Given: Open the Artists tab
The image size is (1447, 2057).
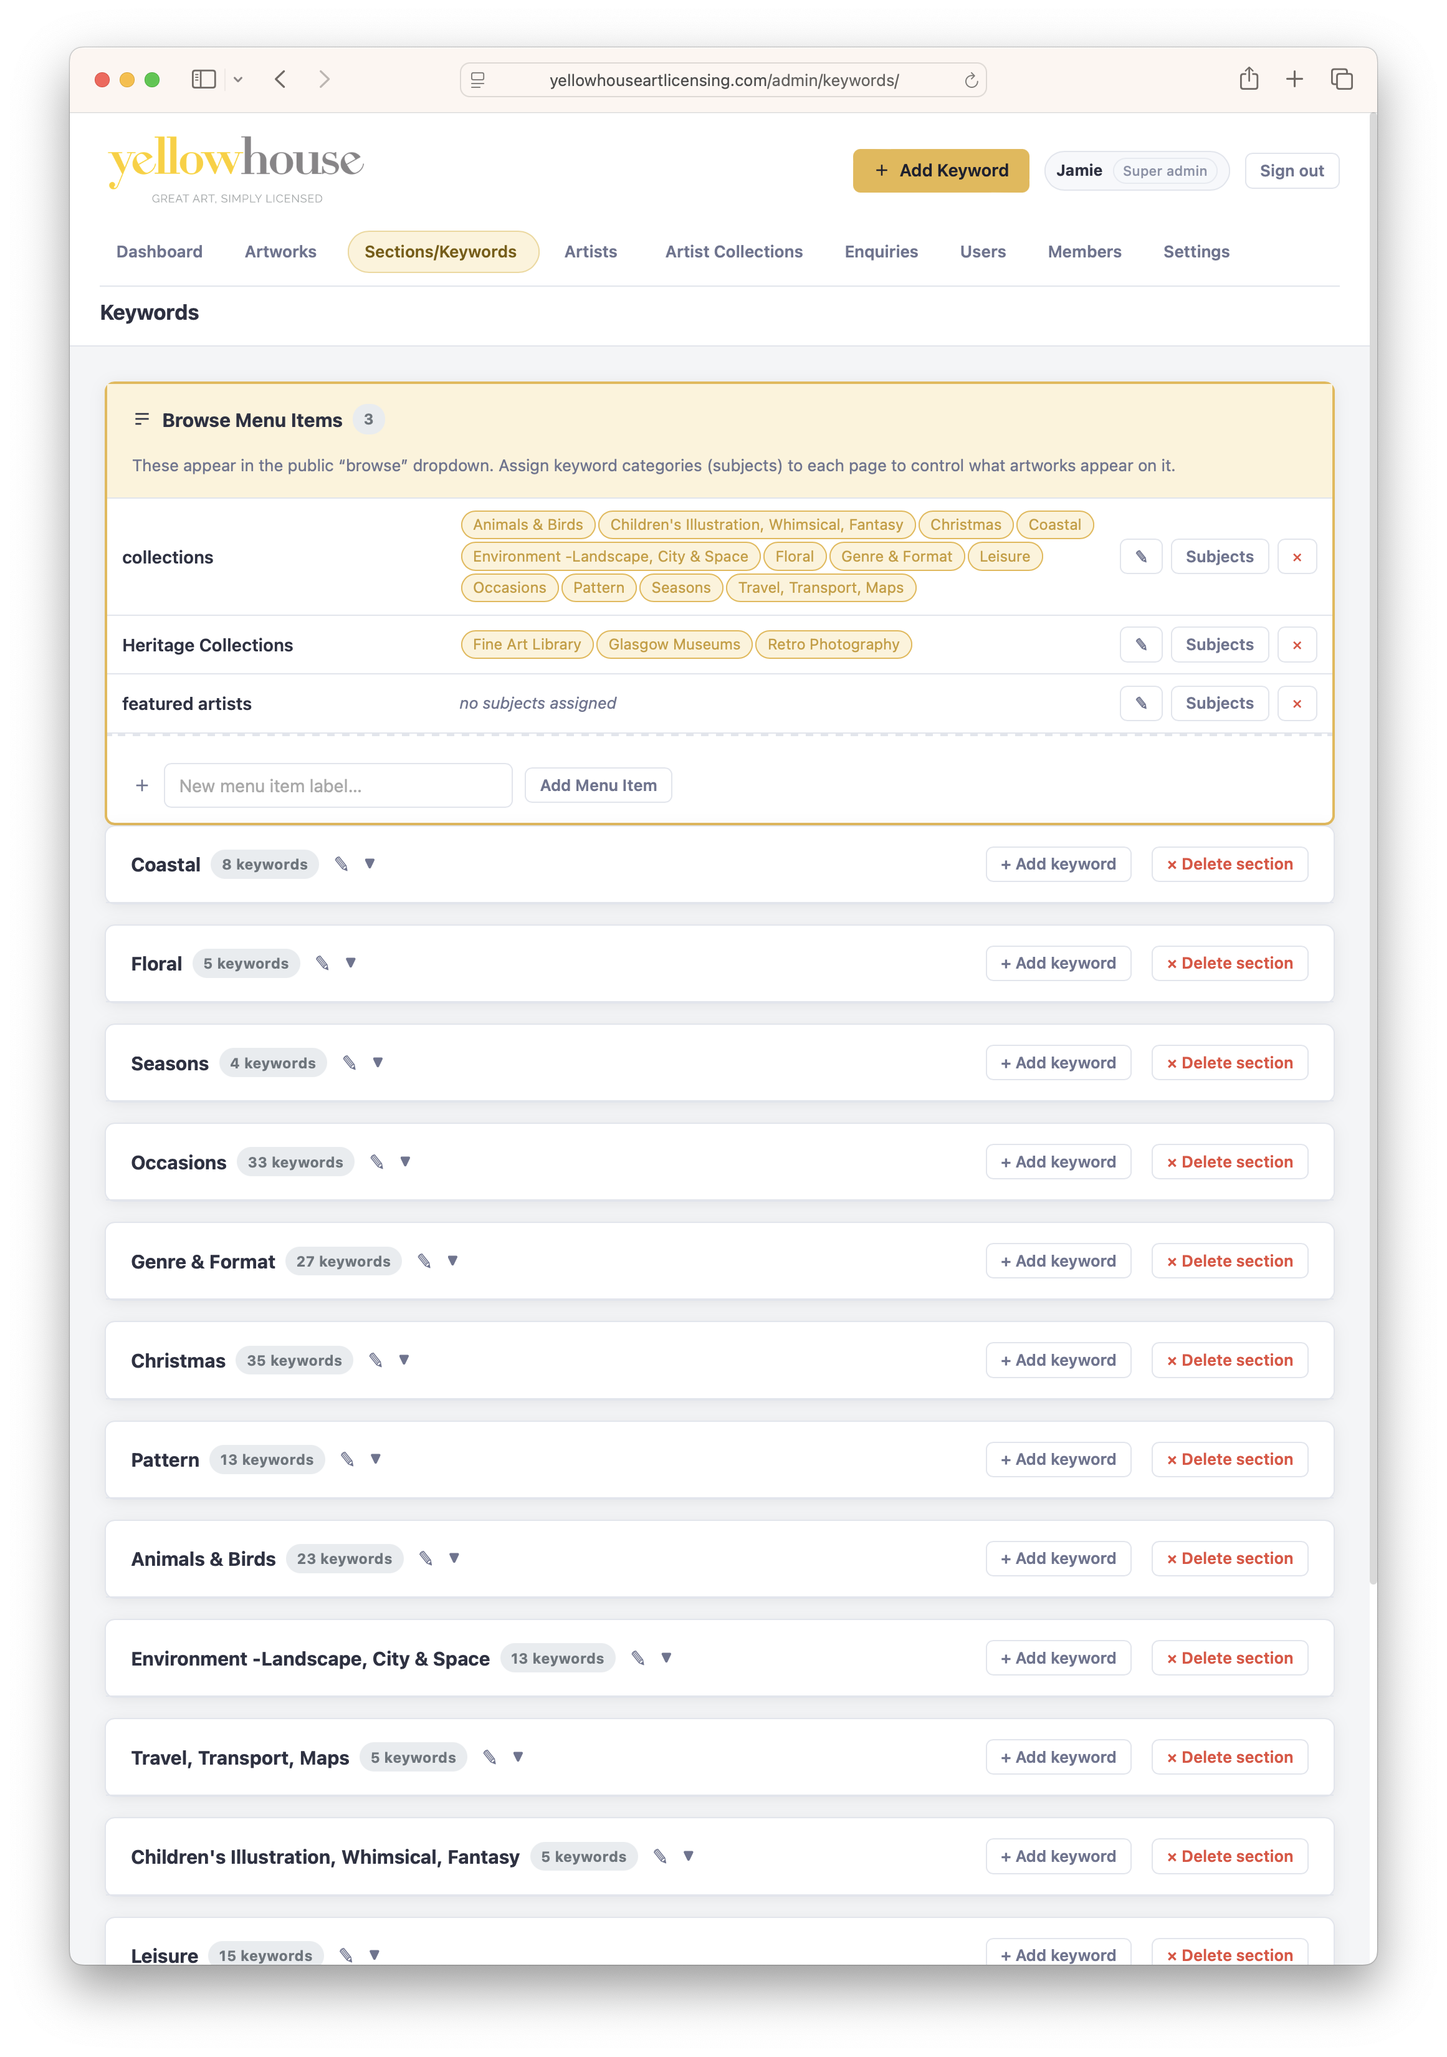Looking at the screenshot, I should tap(590, 252).
